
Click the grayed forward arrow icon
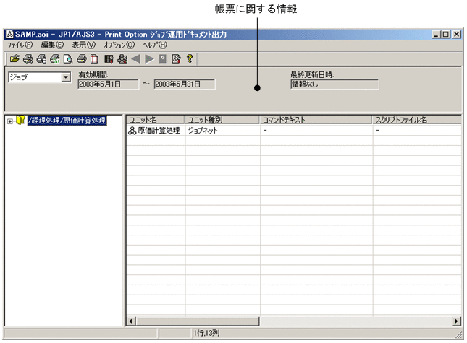point(149,58)
